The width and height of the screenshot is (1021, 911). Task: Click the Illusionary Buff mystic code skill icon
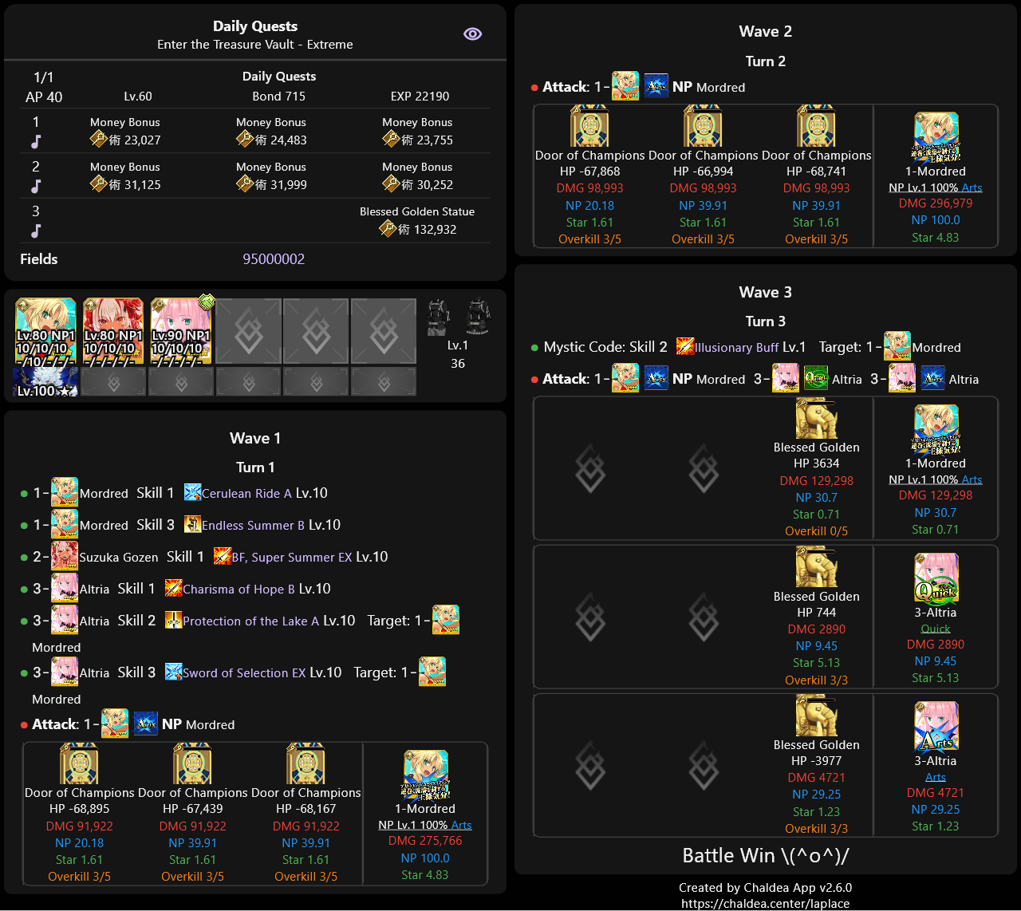tap(684, 347)
